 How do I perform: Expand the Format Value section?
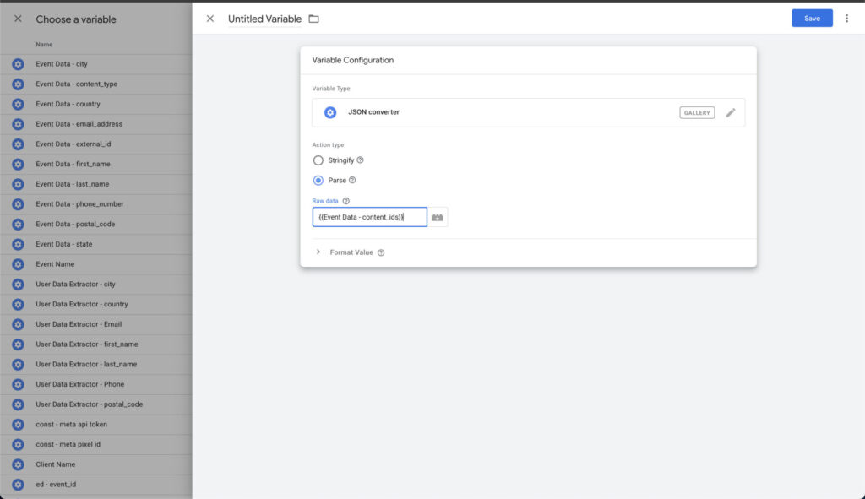318,252
